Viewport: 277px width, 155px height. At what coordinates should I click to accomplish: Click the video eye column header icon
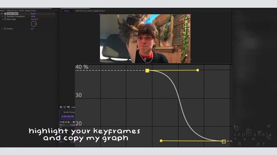[x=61, y=122]
